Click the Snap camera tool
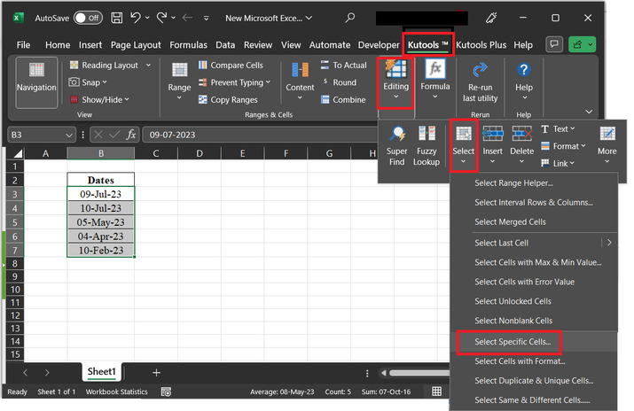Screen dimensions: 634x411 coord(88,82)
